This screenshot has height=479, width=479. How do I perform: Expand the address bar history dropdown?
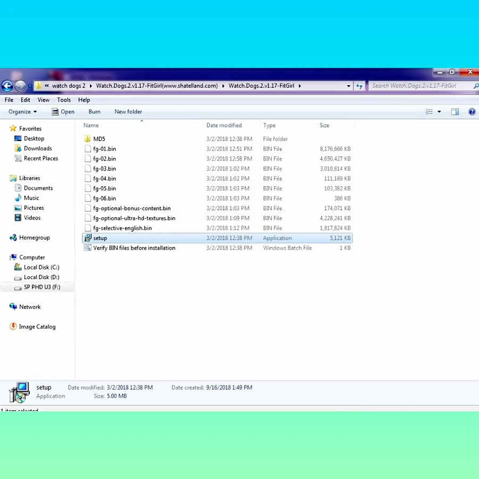click(x=348, y=86)
